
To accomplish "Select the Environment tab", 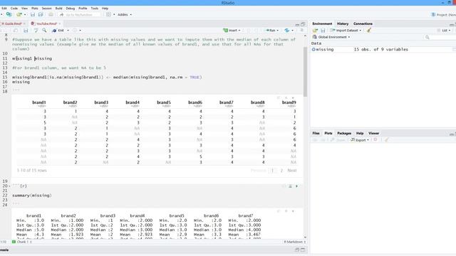I will [322, 23].
